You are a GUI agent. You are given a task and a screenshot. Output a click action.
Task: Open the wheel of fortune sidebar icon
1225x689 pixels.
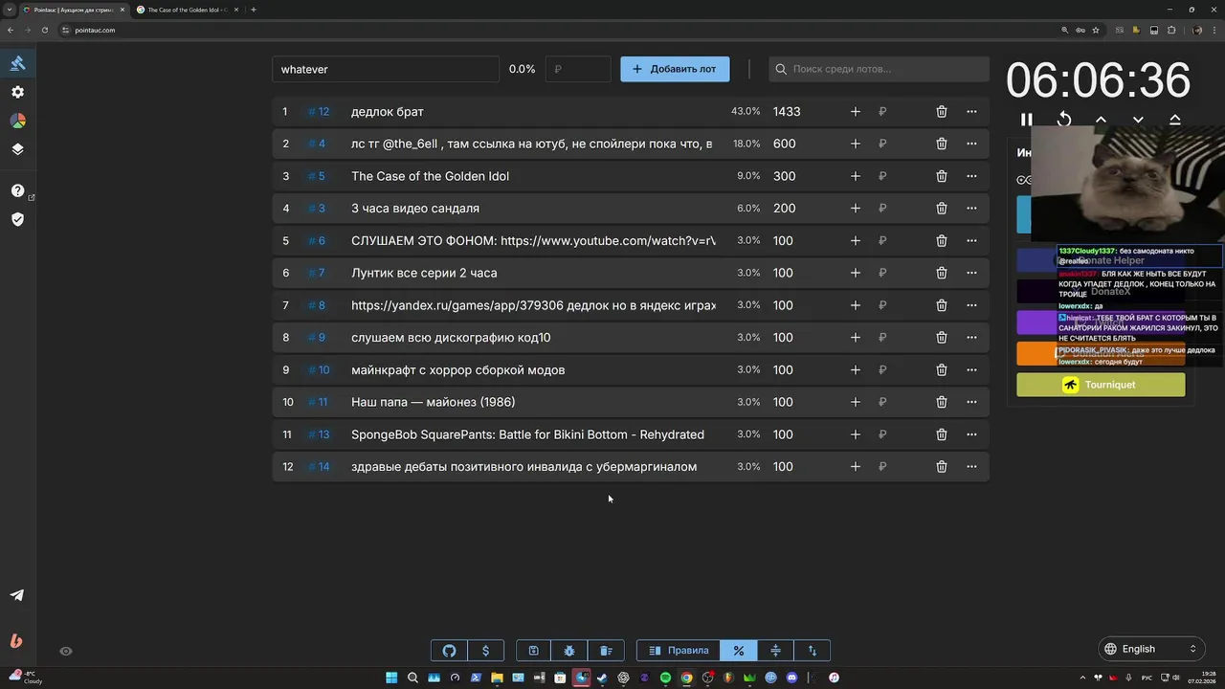pyautogui.click(x=17, y=121)
